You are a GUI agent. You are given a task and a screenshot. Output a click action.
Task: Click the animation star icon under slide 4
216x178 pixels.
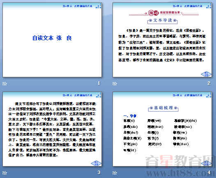tap(115, 173)
